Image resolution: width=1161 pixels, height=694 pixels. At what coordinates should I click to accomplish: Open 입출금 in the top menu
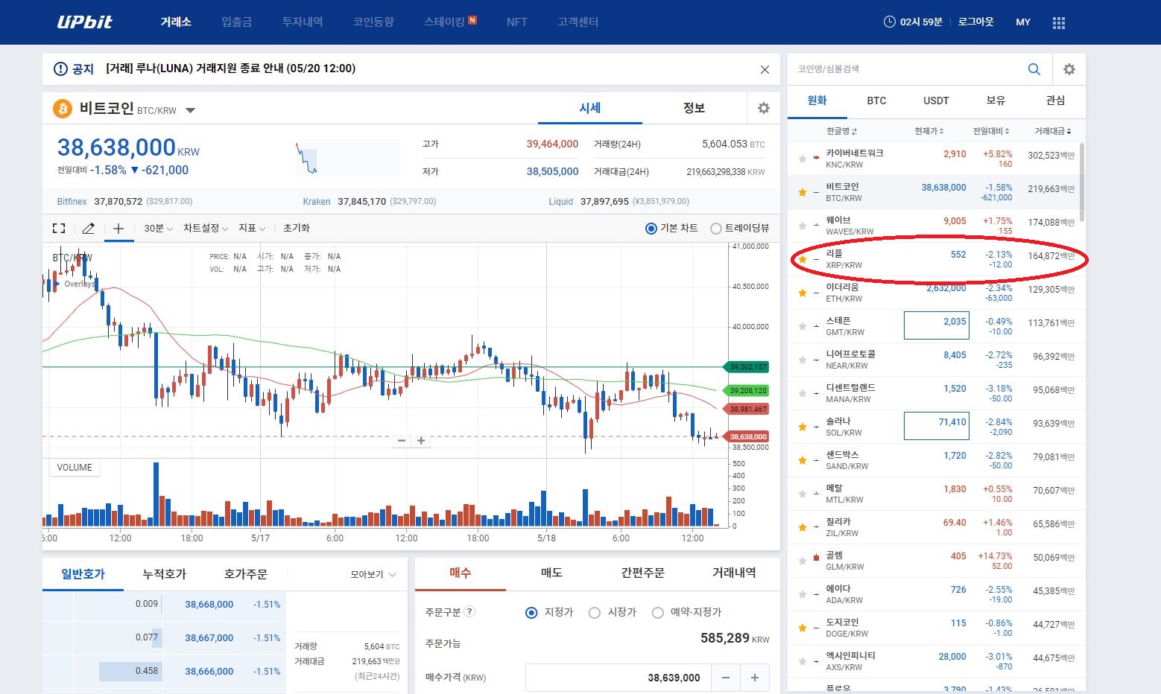point(237,22)
